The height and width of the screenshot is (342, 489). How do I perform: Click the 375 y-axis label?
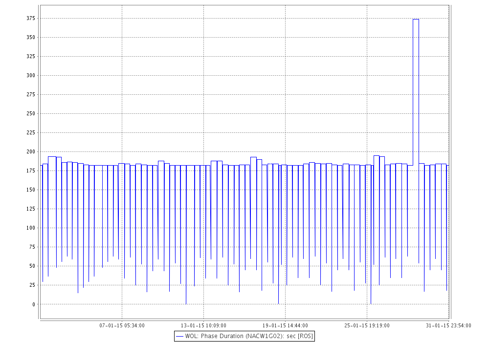click(31, 19)
